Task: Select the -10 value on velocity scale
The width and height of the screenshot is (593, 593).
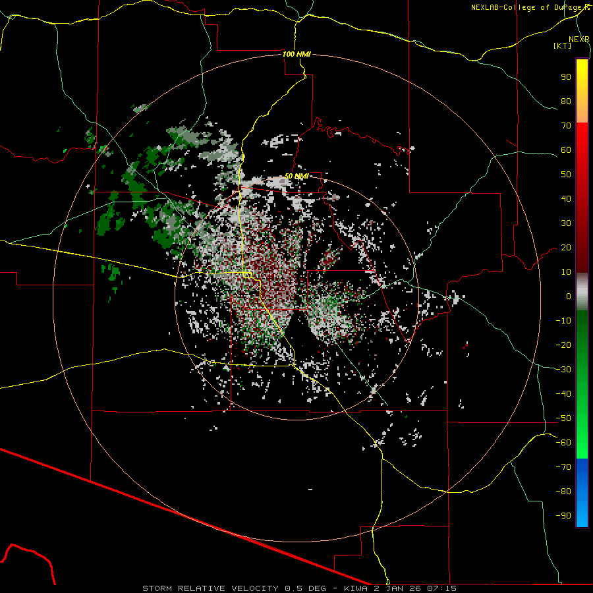Action: coord(563,321)
